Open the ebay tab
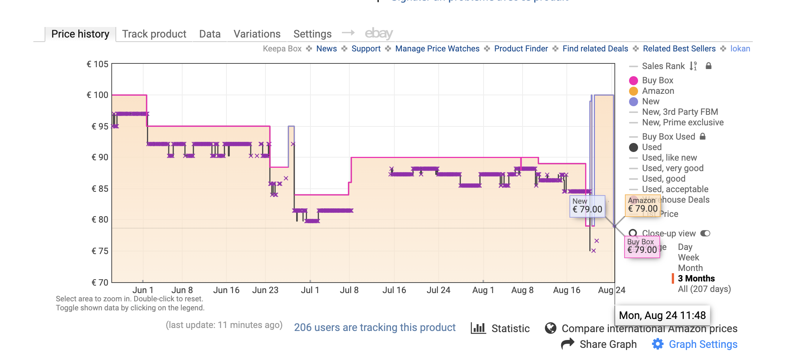The width and height of the screenshot is (791, 358). coord(379,33)
